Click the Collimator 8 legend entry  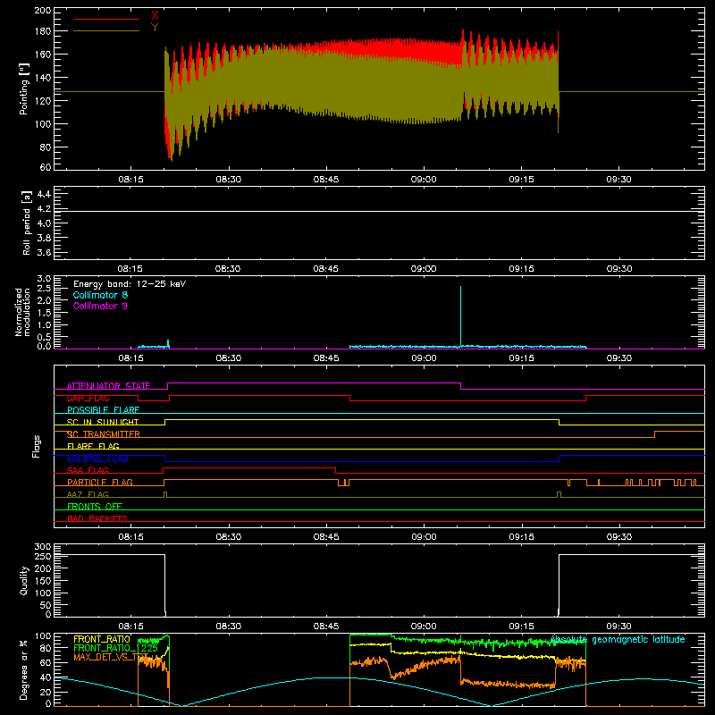point(100,295)
